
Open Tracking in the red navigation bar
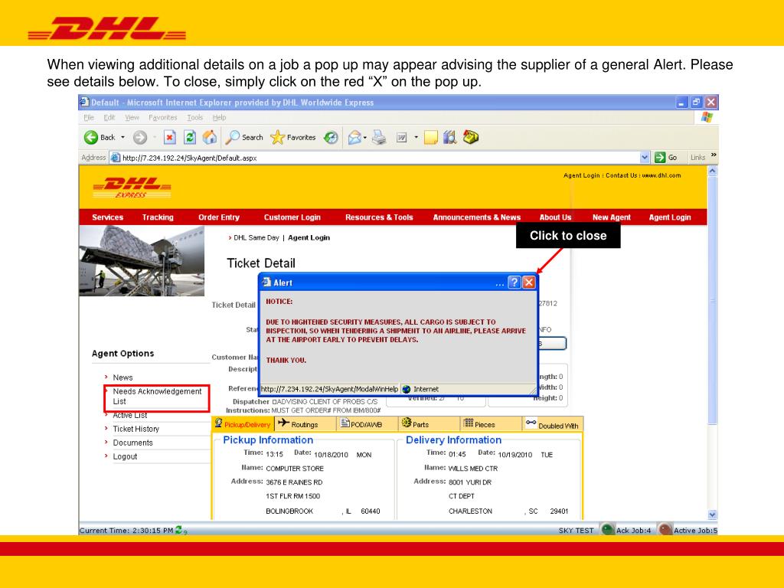point(158,217)
